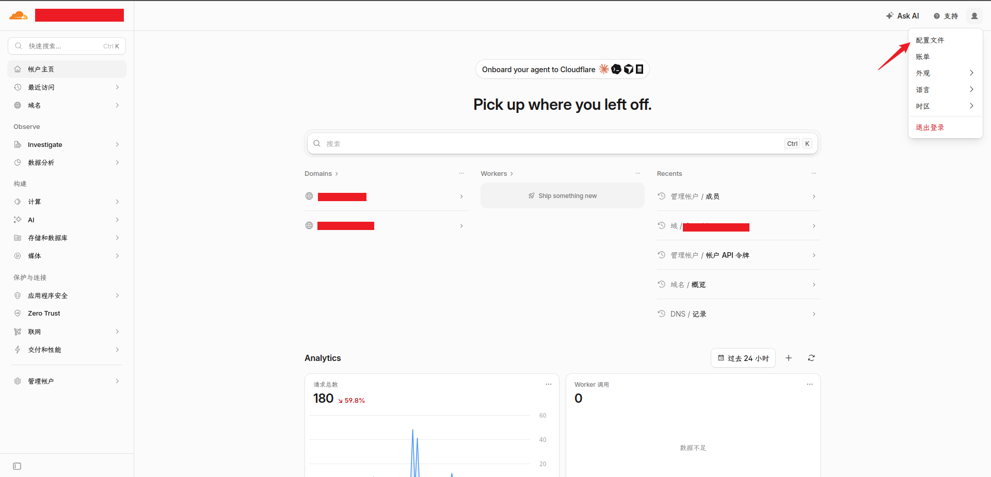Viewport: 991px width, 477px height.
Task: Click the refresh analytics icon
Action: (x=811, y=358)
